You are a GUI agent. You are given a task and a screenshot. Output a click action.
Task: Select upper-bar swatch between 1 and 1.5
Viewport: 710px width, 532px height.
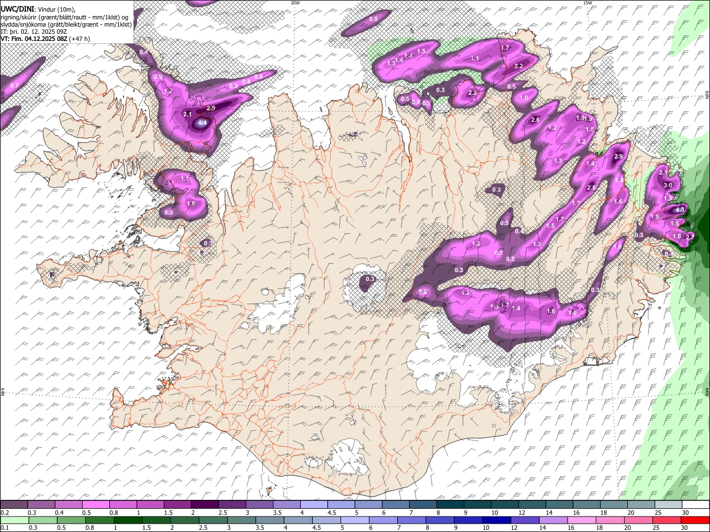(x=150, y=504)
